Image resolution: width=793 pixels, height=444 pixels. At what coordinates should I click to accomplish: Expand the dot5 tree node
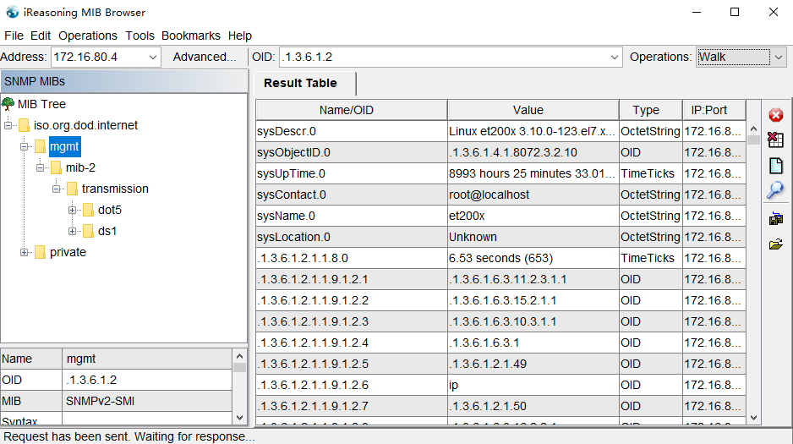(x=73, y=210)
